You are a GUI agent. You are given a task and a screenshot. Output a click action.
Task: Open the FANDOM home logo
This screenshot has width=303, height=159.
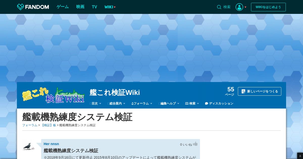[33, 7]
